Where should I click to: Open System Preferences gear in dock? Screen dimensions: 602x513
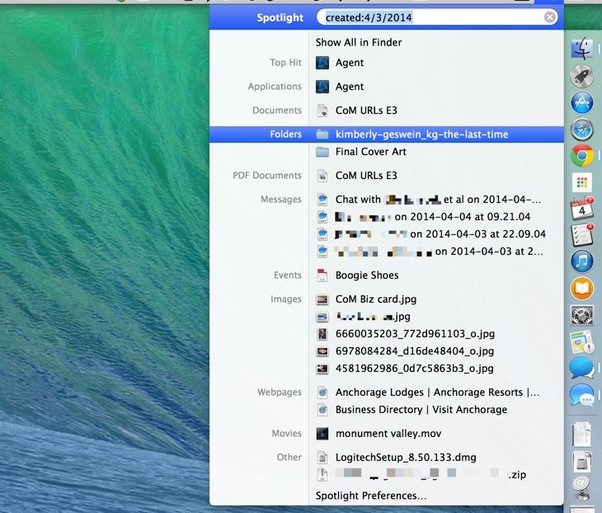coord(582,315)
